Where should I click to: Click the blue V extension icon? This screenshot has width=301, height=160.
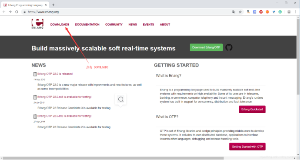[x=274, y=12]
